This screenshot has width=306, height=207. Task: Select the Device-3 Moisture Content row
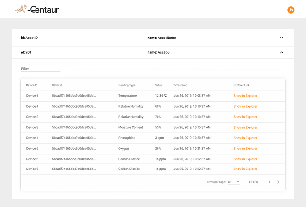(x=97, y=127)
